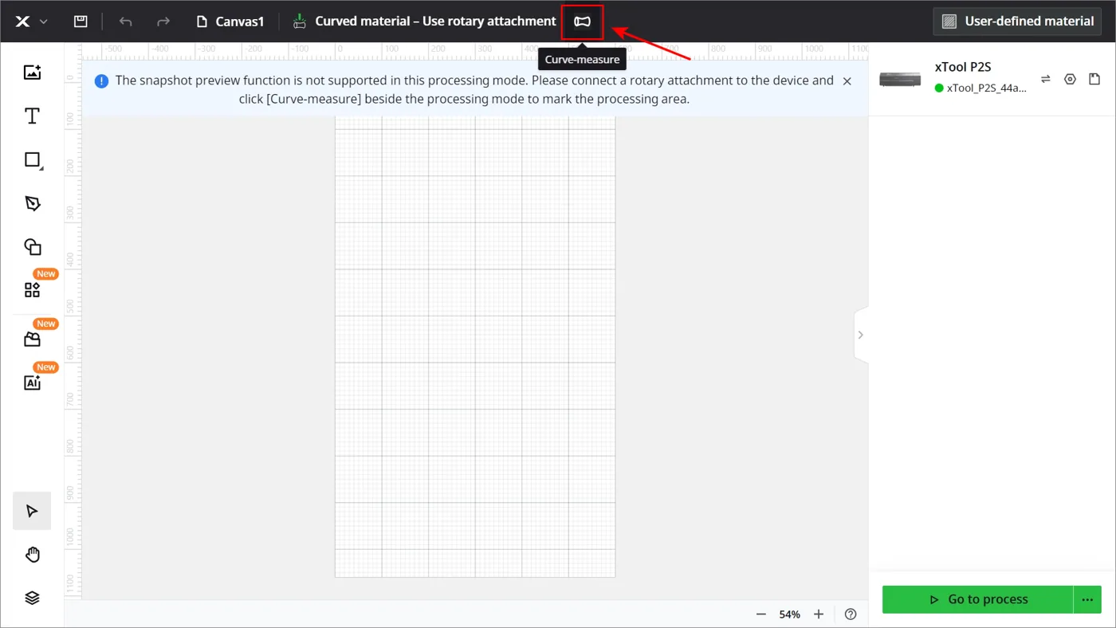Dismiss the snapshot preview notification
Image resolution: width=1116 pixels, height=628 pixels.
coord(847,81)
